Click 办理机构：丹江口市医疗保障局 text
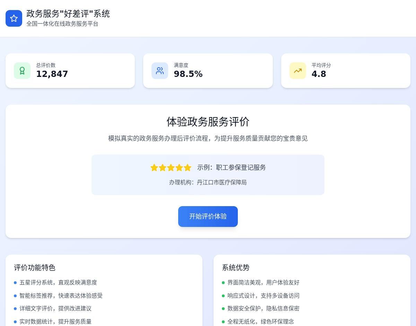The height and width of the screenshot is (326, 416). 208,183
